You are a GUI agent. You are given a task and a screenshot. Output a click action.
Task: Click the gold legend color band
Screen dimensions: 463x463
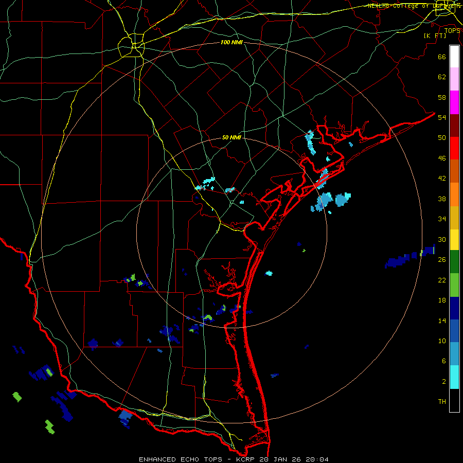tap(454, 218)
